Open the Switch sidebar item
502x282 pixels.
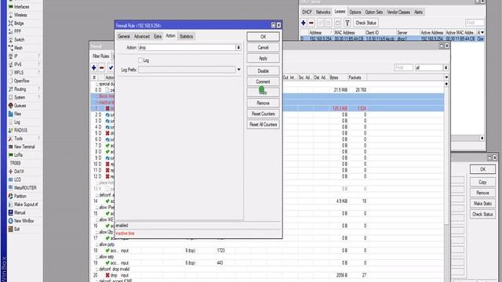(x=19, y=40)
